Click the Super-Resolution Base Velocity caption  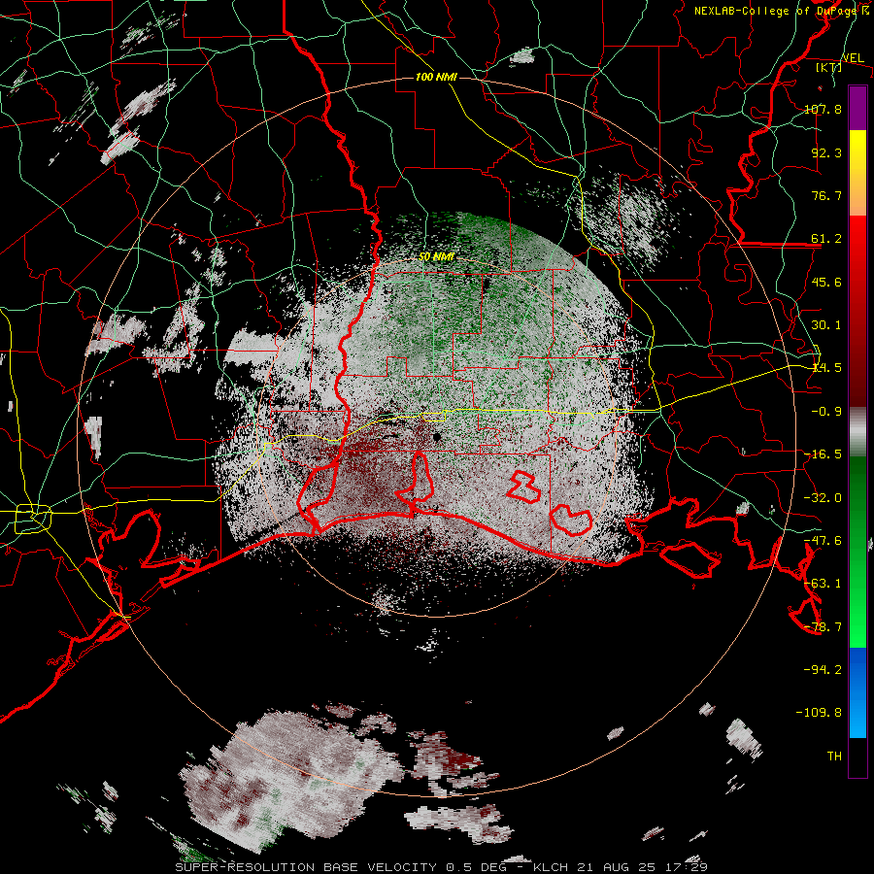click(x=442, y=867)
